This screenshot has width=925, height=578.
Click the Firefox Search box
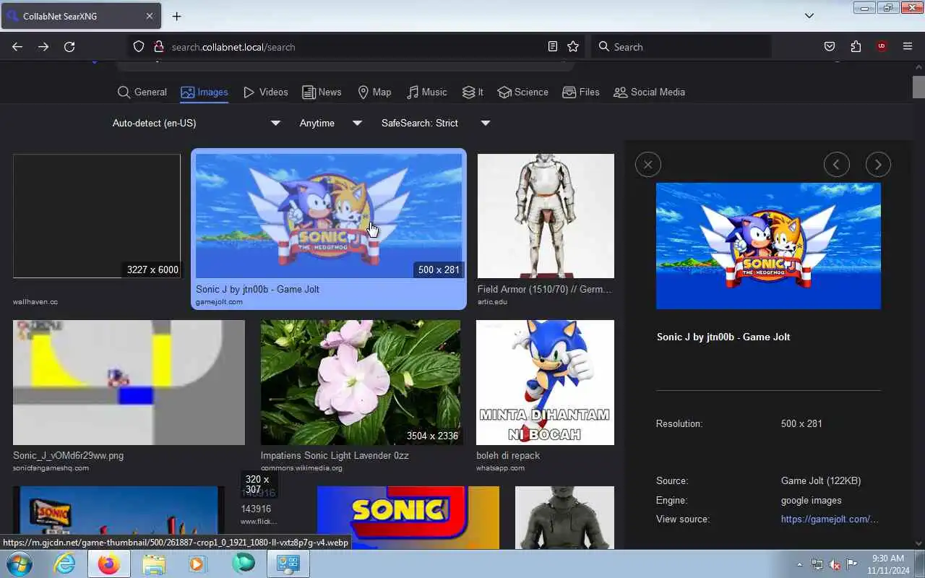(x=681, y=47)
